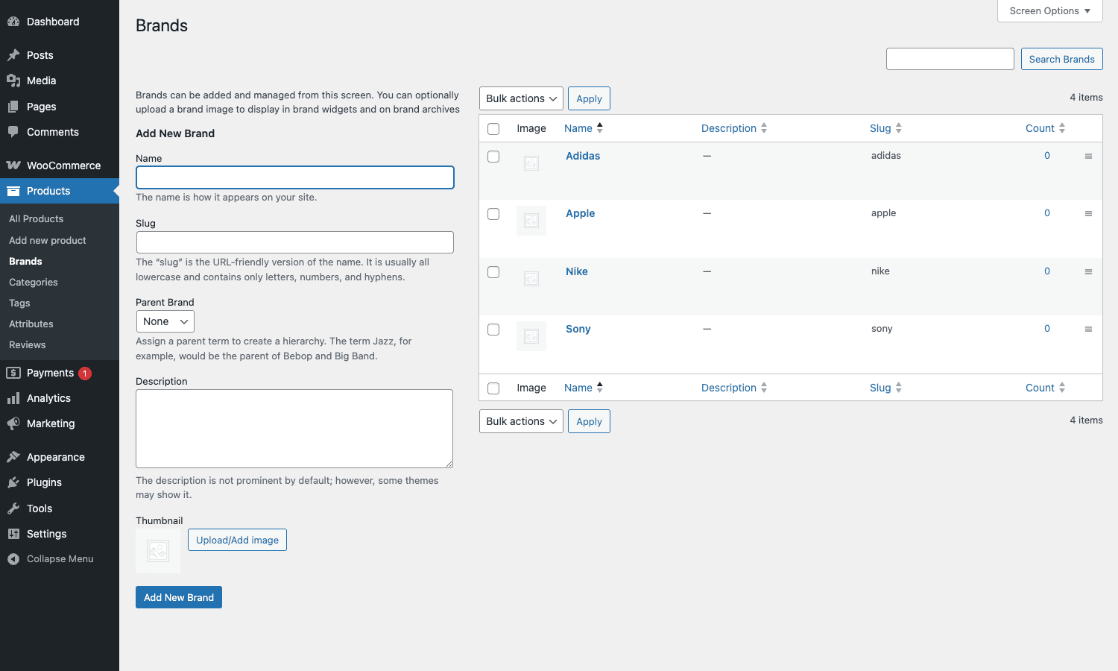The image size is (1118, 671).
Task: Sort by Description in table header
Action: coord(734,128)
